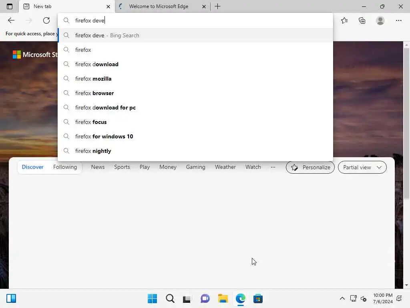Expand the Partial view dropdown
The height and width of the screenshot is (308, 410).
pos(362,167)
